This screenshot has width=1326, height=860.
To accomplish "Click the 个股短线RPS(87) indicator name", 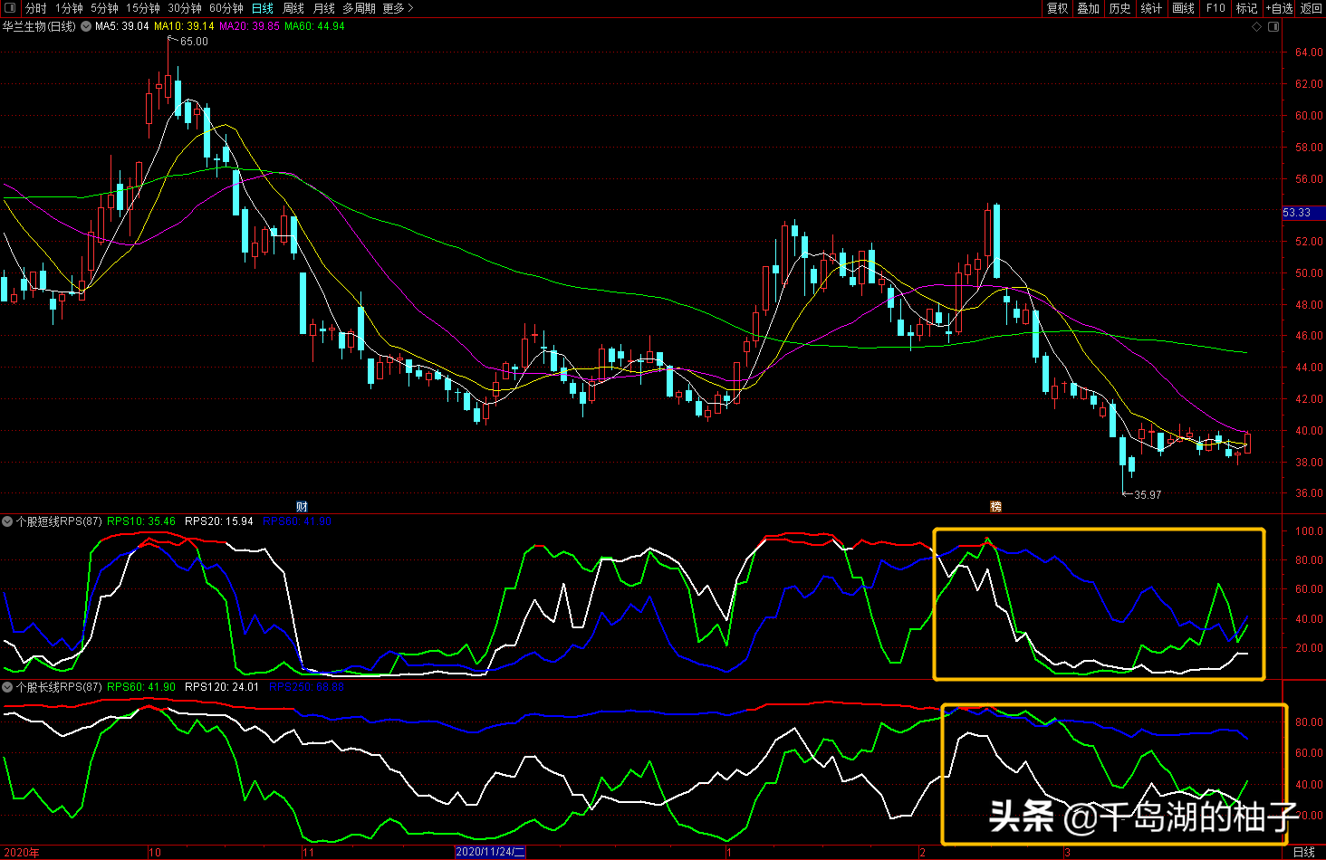I will tap(59, 521).
